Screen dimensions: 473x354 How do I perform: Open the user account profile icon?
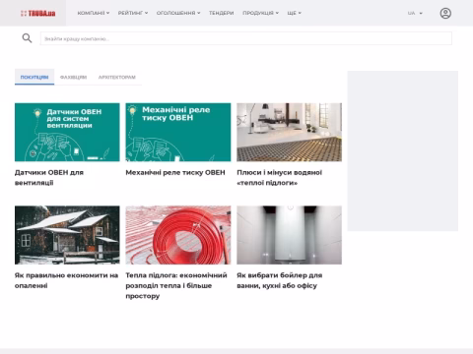tap(445, 13)
